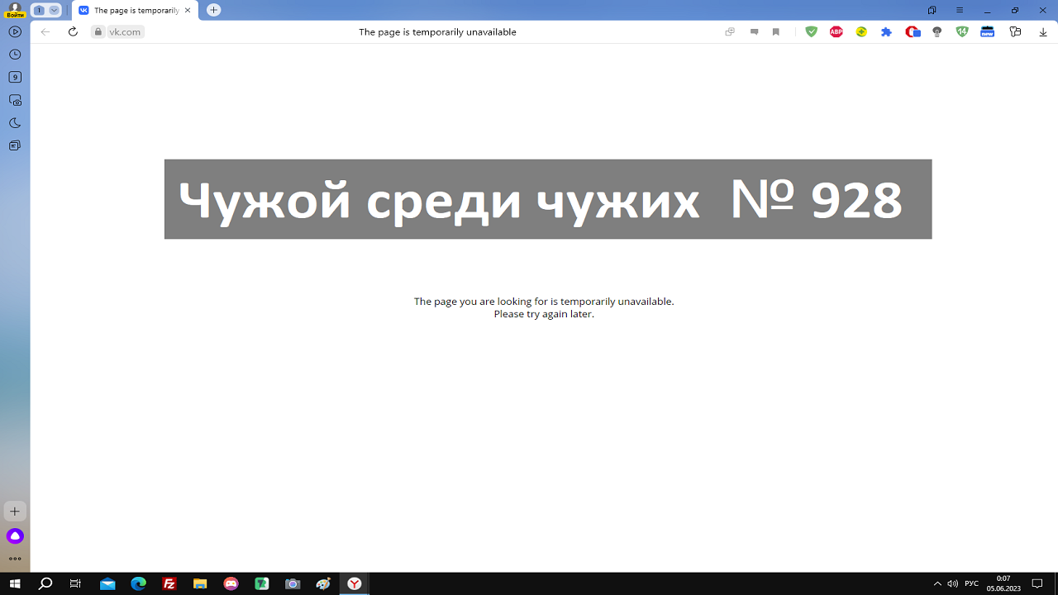This screenshot has width=1058, height=595.
Task: Click the gray lightbulb extension icon
Action: click(936, 31)
